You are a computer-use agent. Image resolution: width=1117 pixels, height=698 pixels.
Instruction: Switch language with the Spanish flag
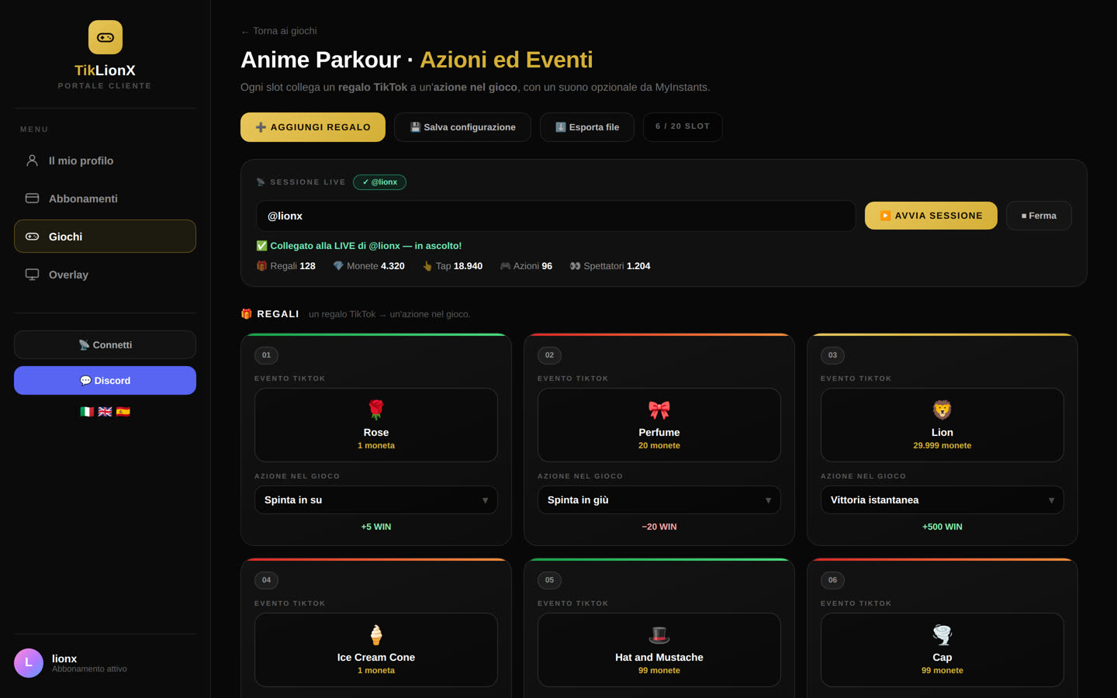click(123, 412)
